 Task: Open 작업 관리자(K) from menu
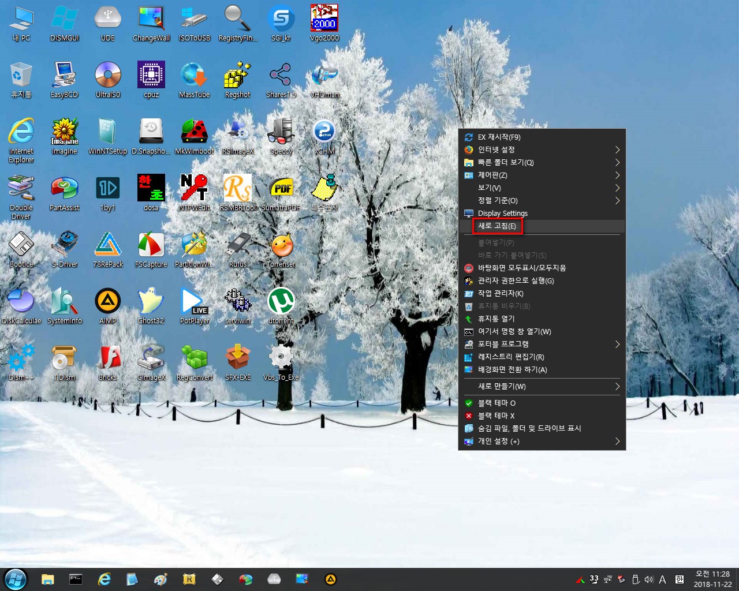(542, 293)
